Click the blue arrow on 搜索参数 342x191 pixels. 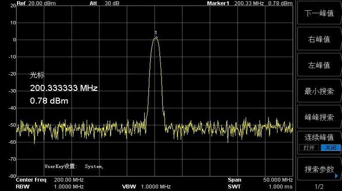[336, 176]
